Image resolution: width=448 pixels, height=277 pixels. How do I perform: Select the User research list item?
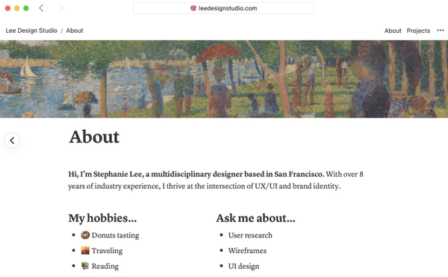pos(250,235)
